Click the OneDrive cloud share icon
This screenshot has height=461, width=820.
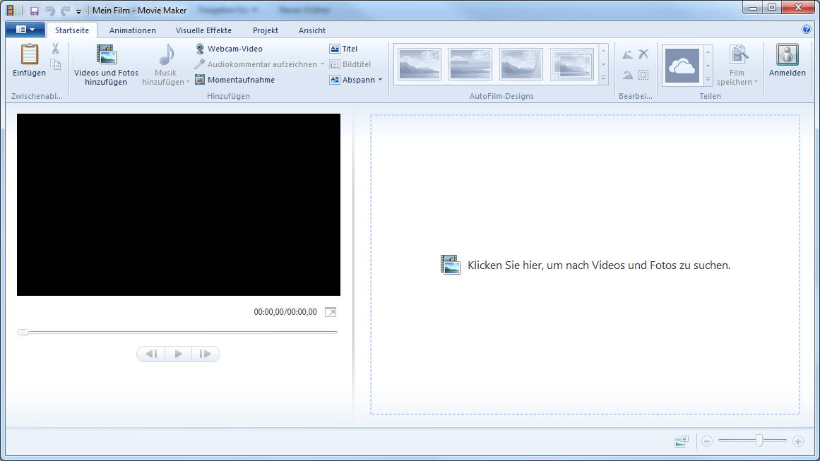pyautogui.click(x=682, y=66)
